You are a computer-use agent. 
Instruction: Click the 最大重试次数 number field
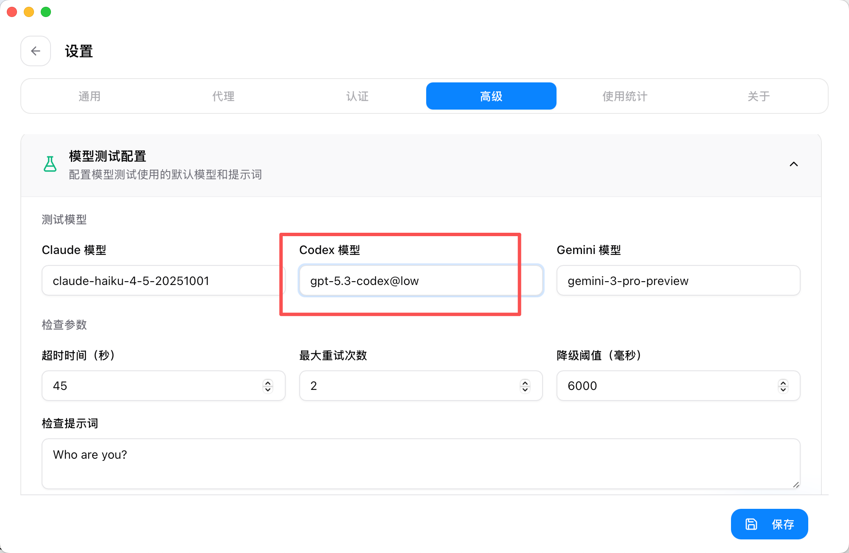421,386
